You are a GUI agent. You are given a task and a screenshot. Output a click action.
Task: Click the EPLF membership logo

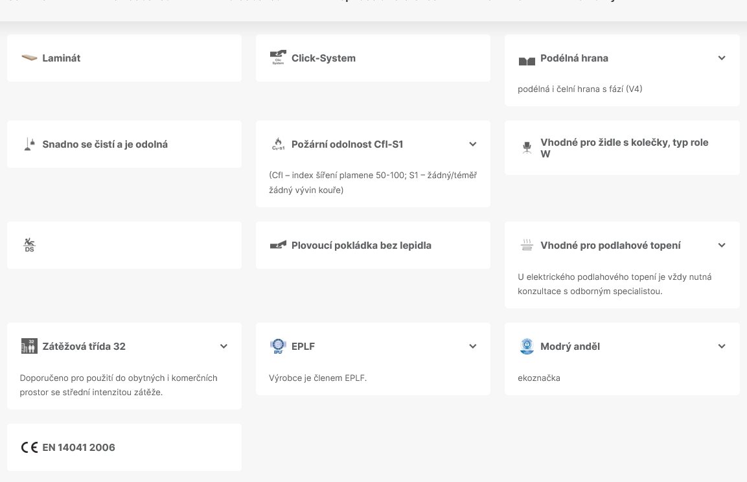[x=278, y=347]
